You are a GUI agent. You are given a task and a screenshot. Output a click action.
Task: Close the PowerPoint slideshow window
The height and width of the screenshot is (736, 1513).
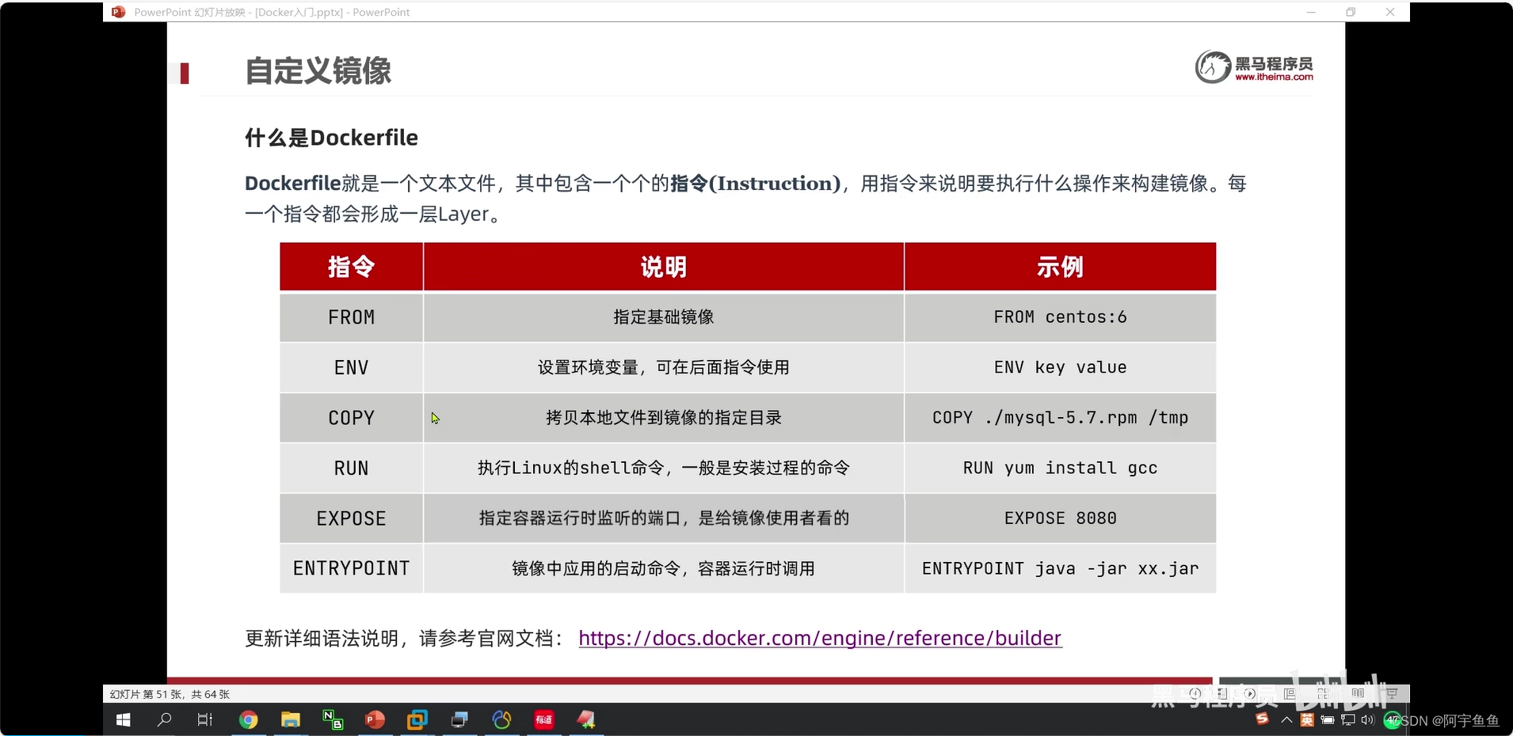click(1390, 12)
